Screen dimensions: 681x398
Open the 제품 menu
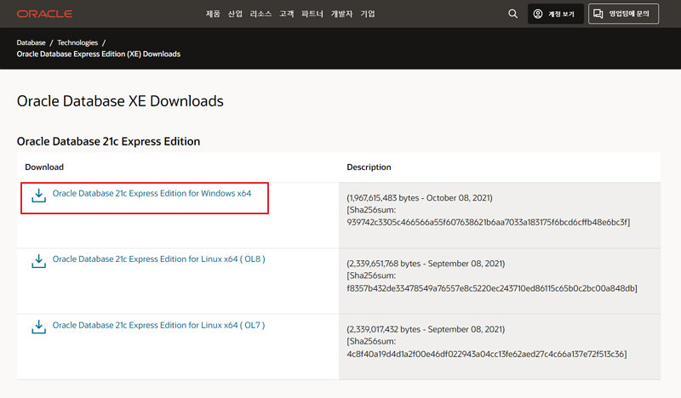point(213,14)
